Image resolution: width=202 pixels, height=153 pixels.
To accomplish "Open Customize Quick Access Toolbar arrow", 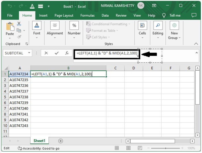I will (48, 6).
